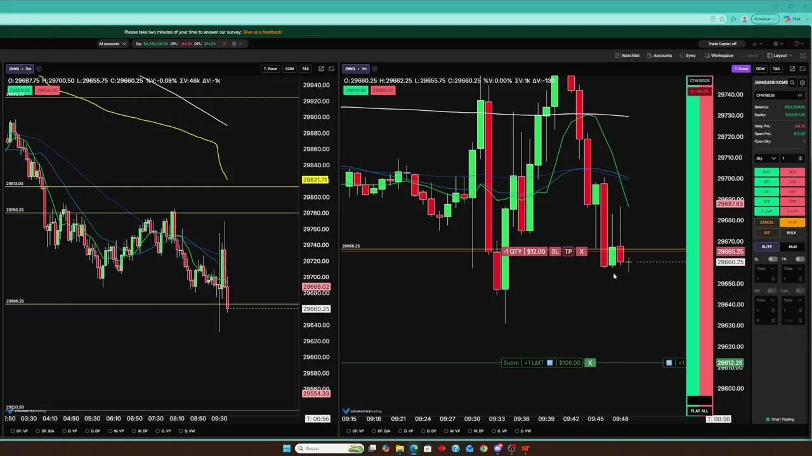Toggle the TP switch in order panel
This screenshot has width=812, height=456.
[x=800, y=259]
